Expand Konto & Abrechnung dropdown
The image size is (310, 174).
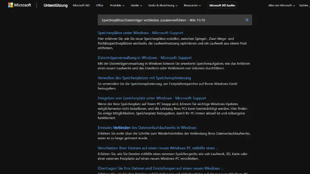click(x=163, y=5)
